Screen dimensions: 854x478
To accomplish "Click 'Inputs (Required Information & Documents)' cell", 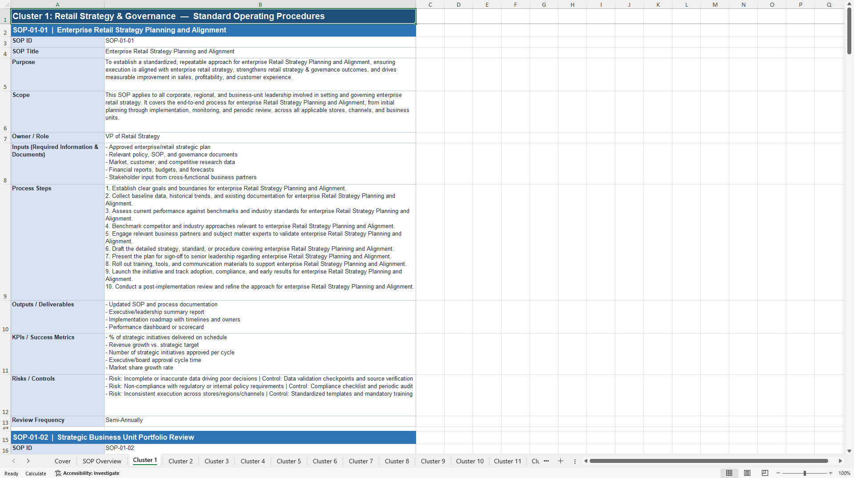I will click(57, 164).
